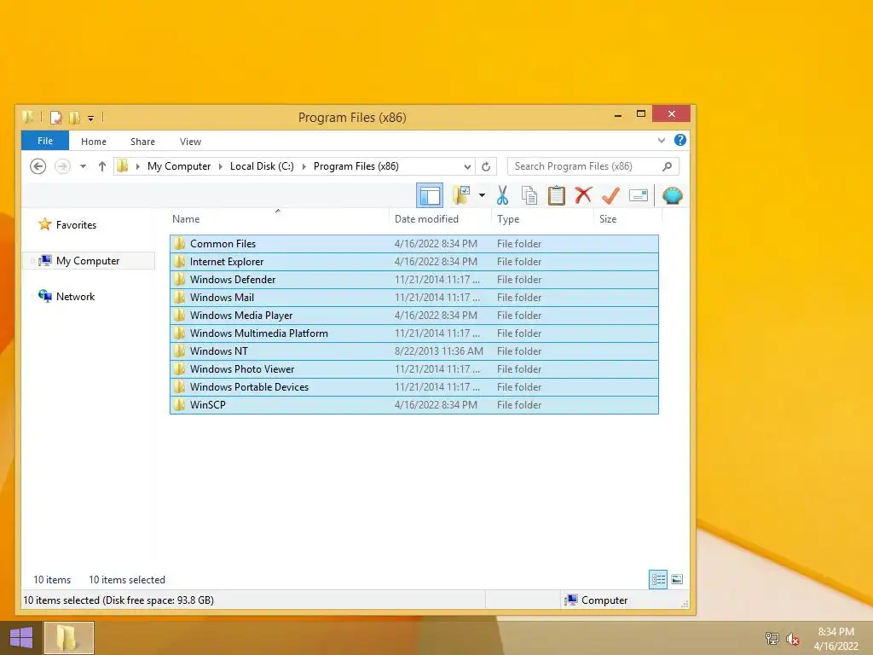Expand the arrow before My Computer breadcrumb

tap(137, 166)
